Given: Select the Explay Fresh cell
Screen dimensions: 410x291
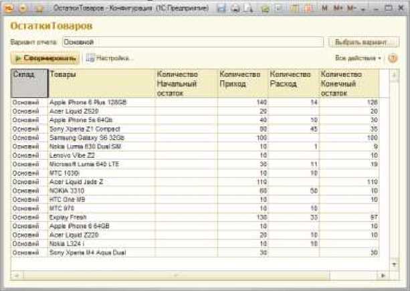Looking at the screenshot, I should 102,217.
